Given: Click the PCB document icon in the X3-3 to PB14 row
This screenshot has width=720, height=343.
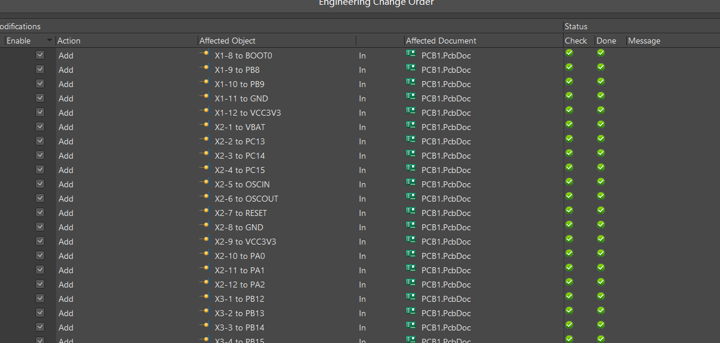Looking at the screenshot, I should pyautogui.click(x=411, y=325).
